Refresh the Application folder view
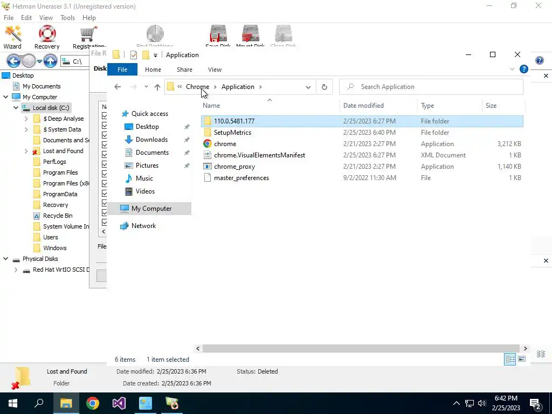The width and height of the screenshot is (552, 414). tap(324, 87)
